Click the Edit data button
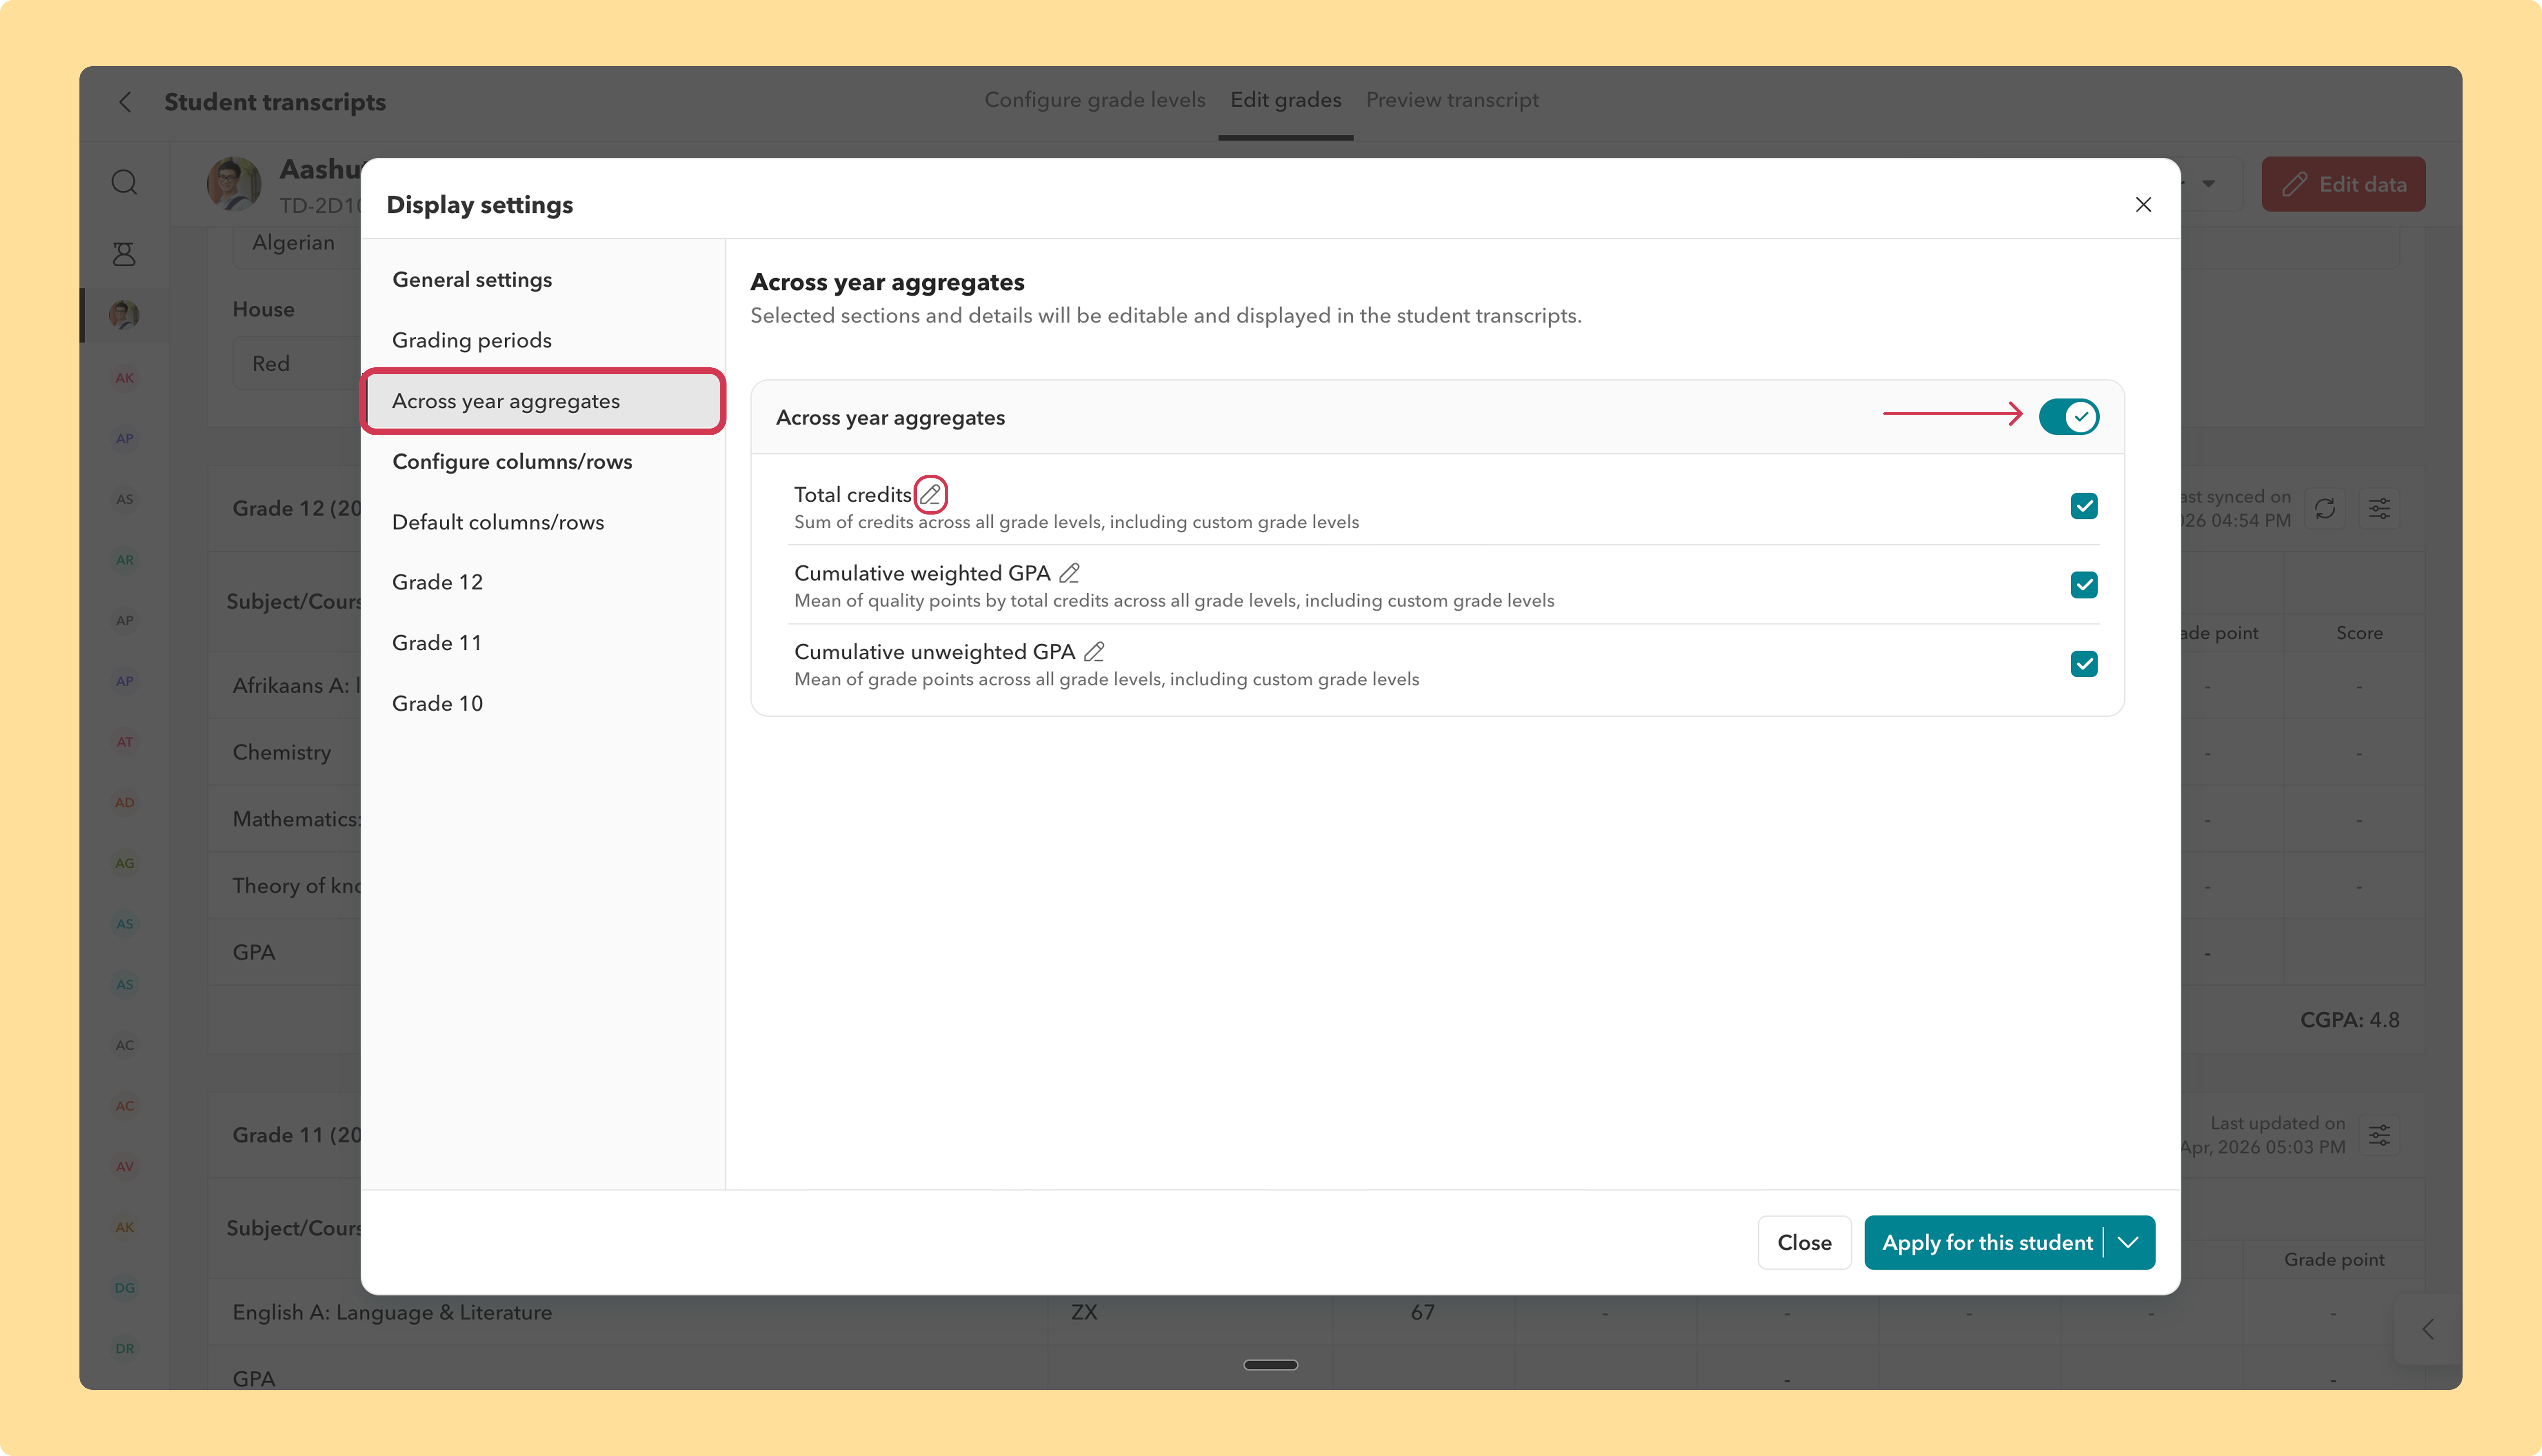Image resolution: width=2542 pixels, height=1456 pixels. pos(2343,184)
